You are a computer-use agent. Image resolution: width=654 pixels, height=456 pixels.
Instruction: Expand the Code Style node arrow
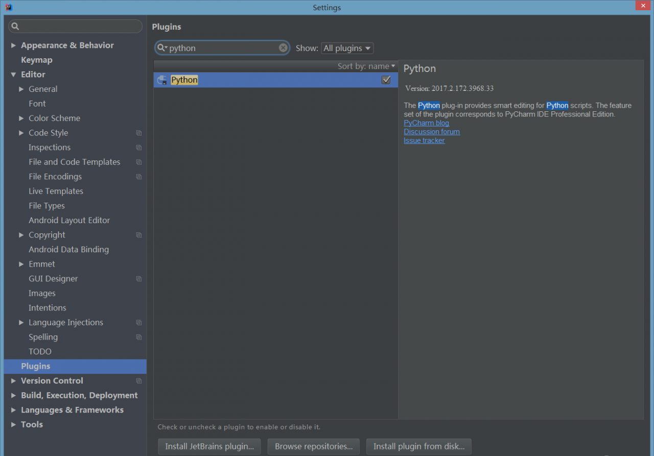coord(21,133)
